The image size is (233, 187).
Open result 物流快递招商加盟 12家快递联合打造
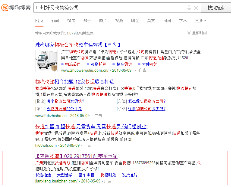(x=74, y=82)
